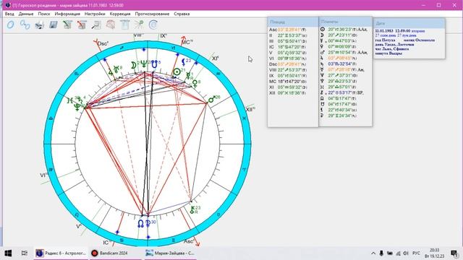Click the Sun glyph on the chart
Screen dimensions: 463x260
click(x=177, y=71)
